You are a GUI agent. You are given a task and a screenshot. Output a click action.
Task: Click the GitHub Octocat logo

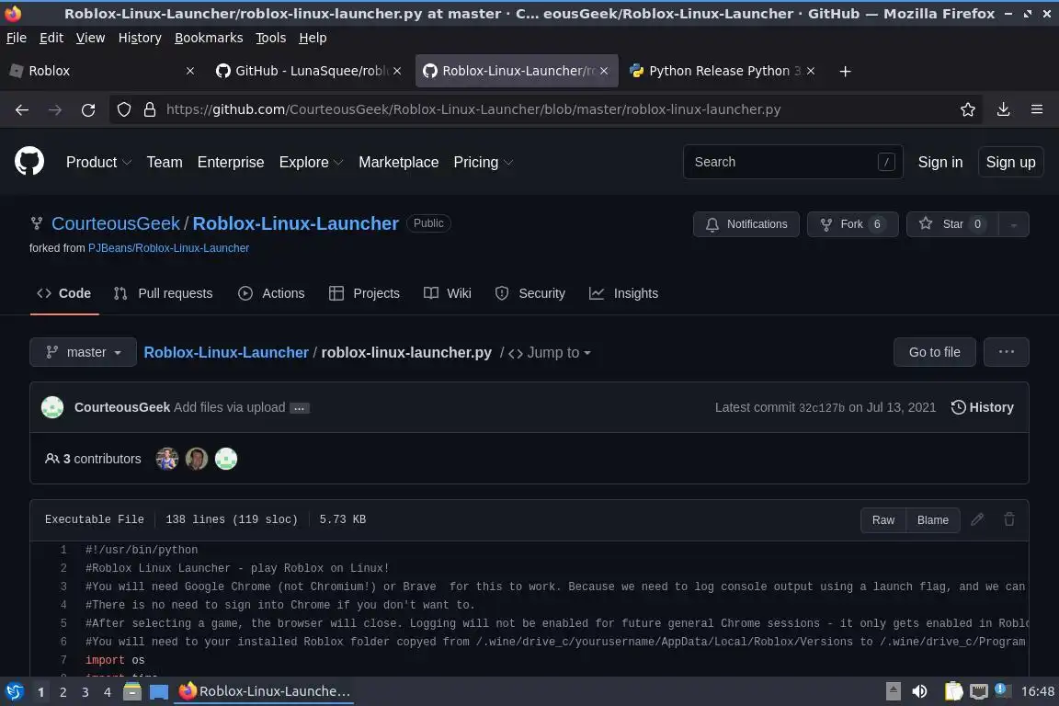[29, 162]
